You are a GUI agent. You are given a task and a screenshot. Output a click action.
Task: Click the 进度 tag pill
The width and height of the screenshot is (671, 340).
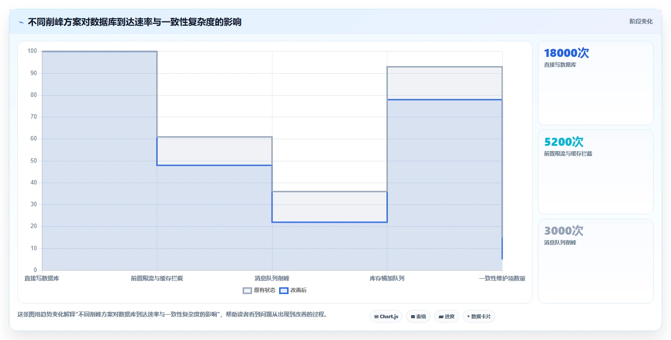(x=447, y=316)
